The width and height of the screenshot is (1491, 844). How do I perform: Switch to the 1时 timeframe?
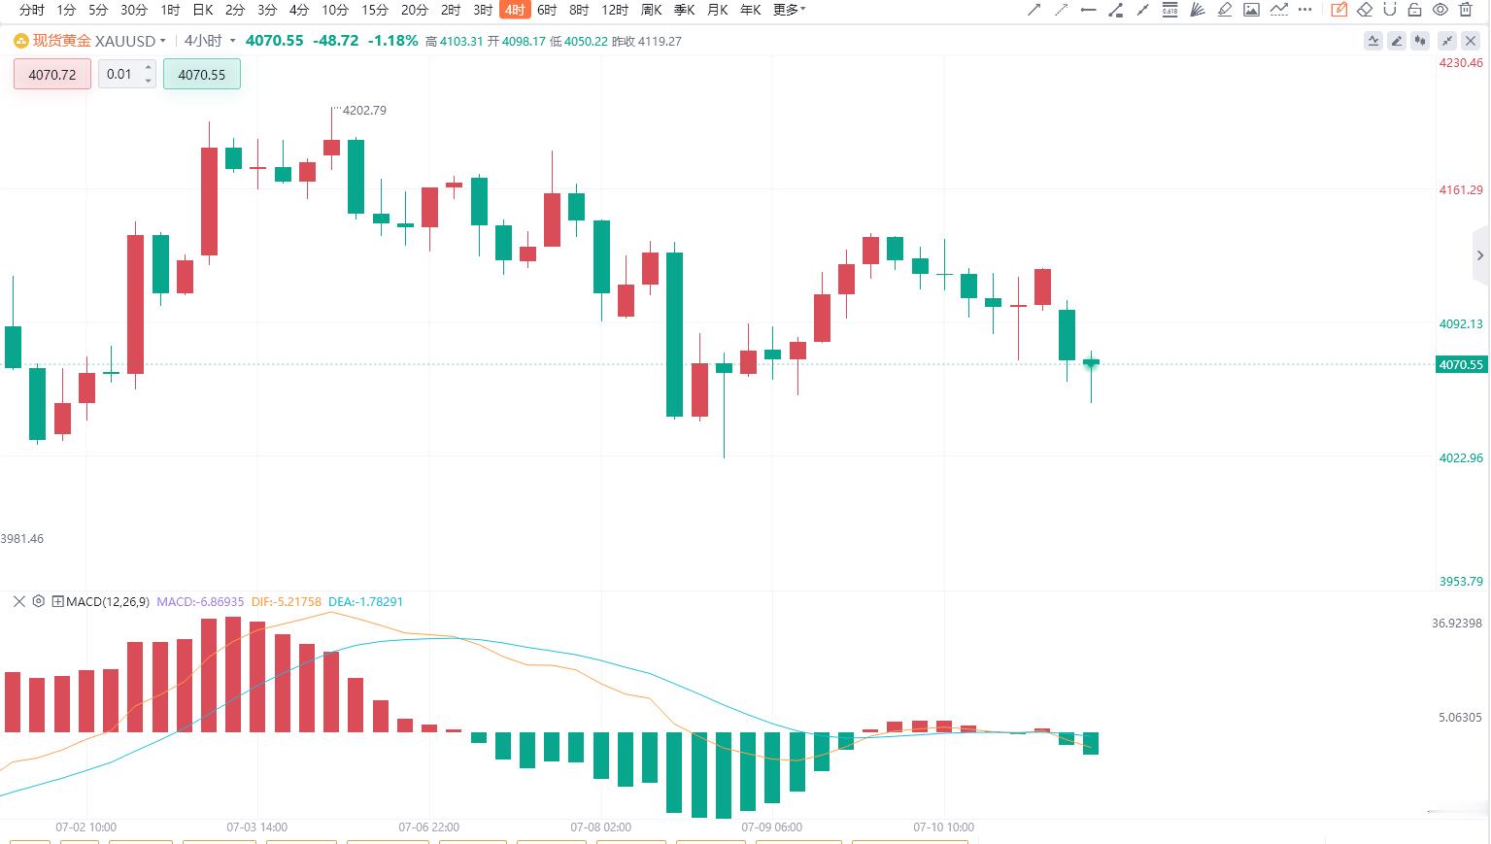[170, 10]
